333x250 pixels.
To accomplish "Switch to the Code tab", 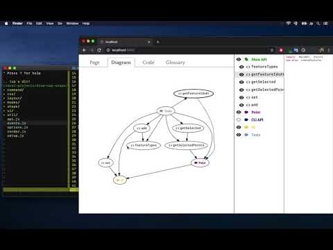I will coord(148,62).
